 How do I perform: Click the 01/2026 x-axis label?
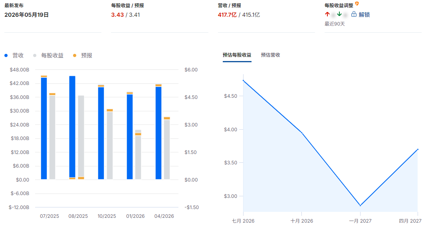point(135,216)
